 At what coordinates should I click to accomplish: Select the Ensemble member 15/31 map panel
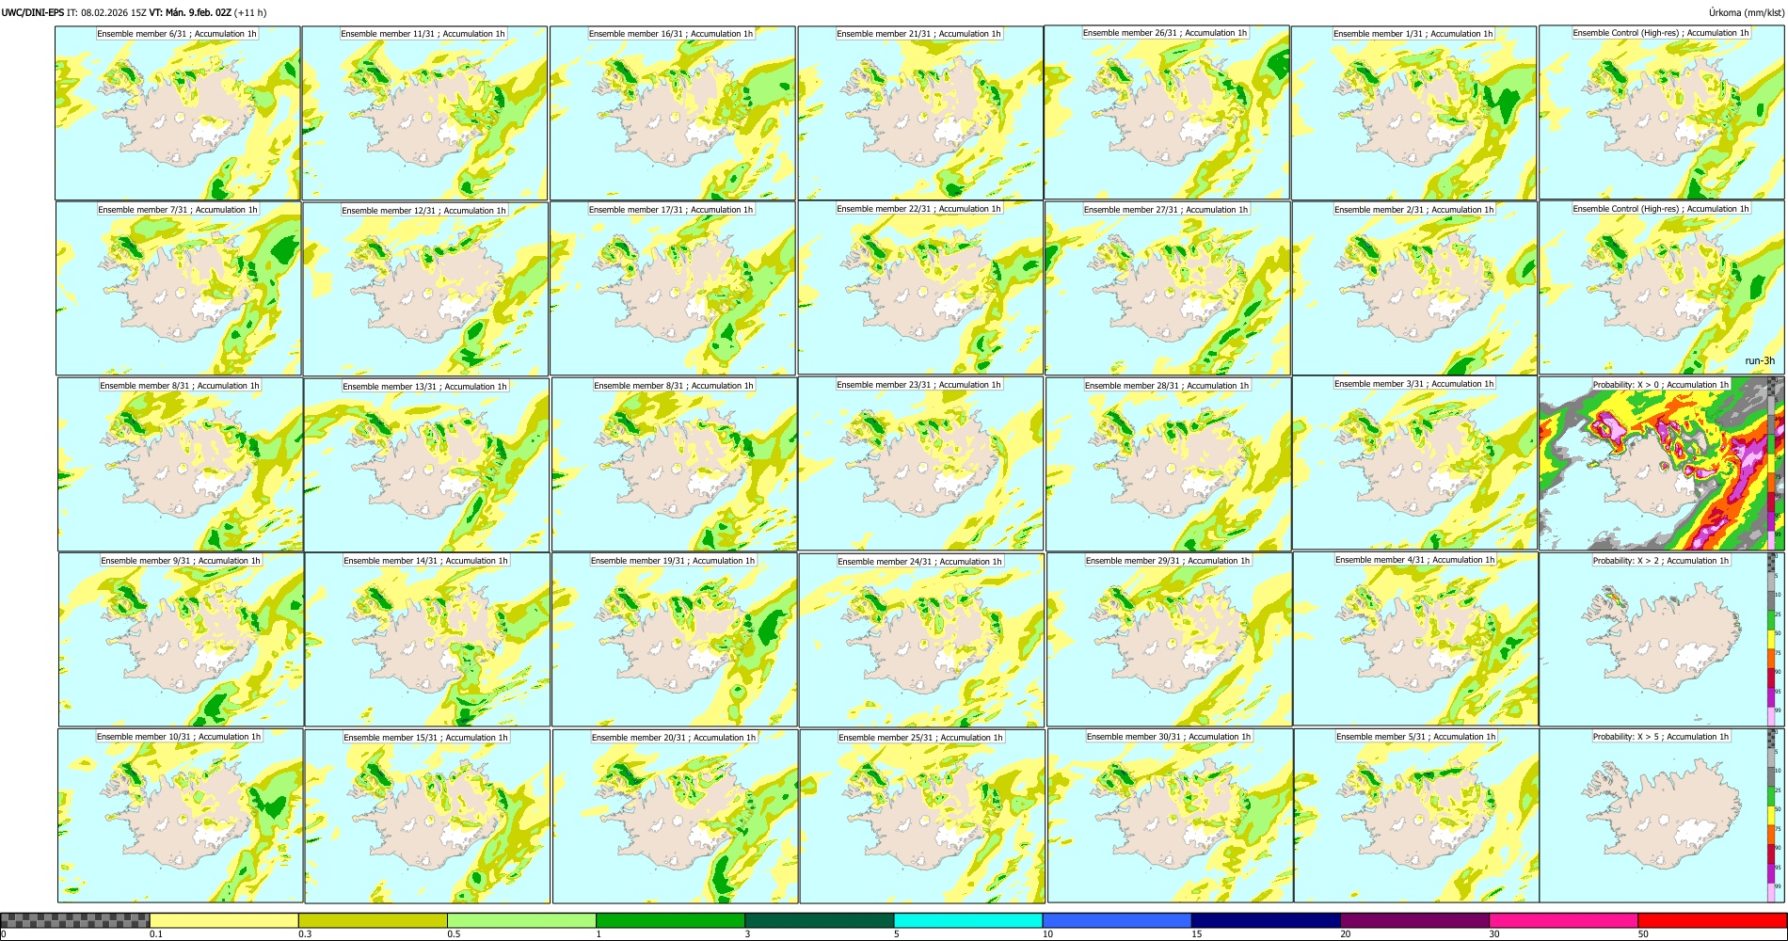click(x=427, y=817)
